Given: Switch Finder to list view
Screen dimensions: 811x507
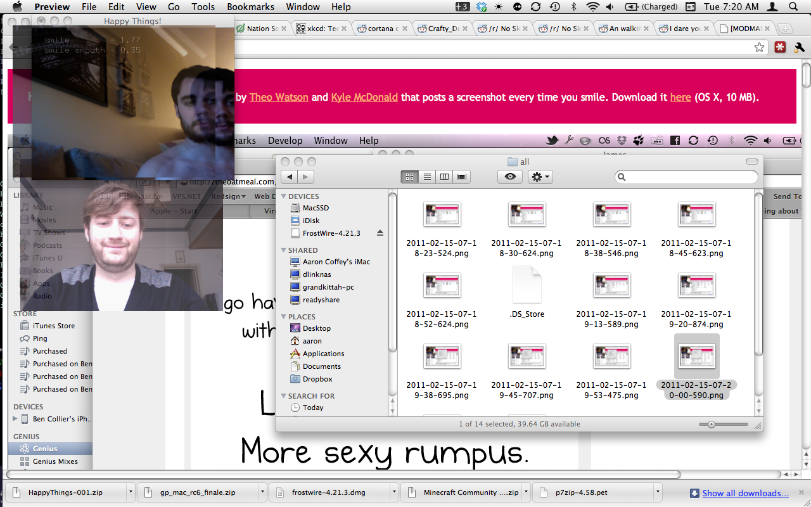Looking at the screenshot, I should pyautogui.click(x=427, y=177).
